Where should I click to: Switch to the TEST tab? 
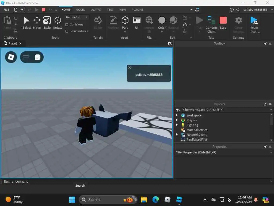tap(110, 10)
